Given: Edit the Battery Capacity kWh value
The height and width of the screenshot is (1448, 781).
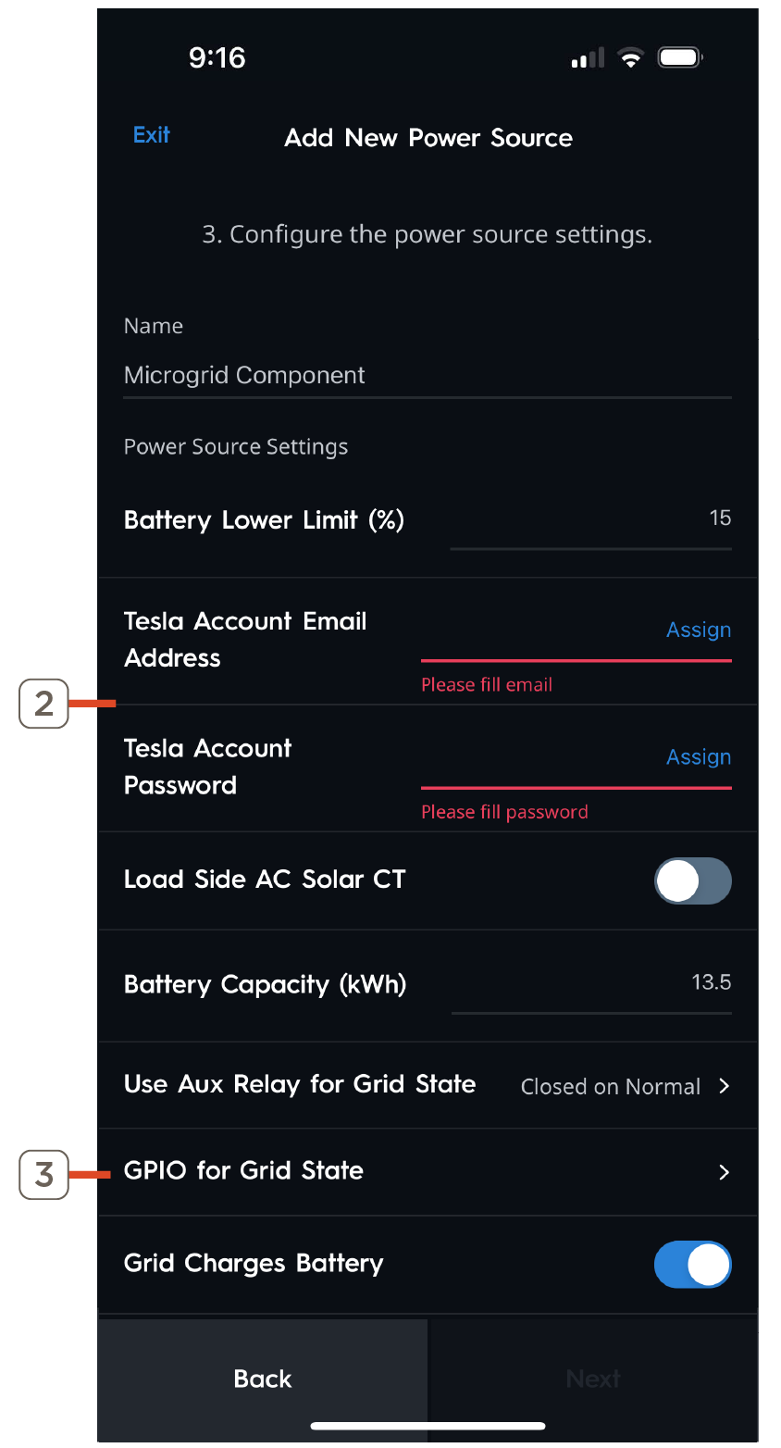Looking at the screenshot, I should tap(590, 983).
